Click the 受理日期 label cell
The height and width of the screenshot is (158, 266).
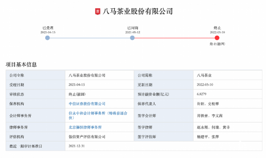(36, 85)
